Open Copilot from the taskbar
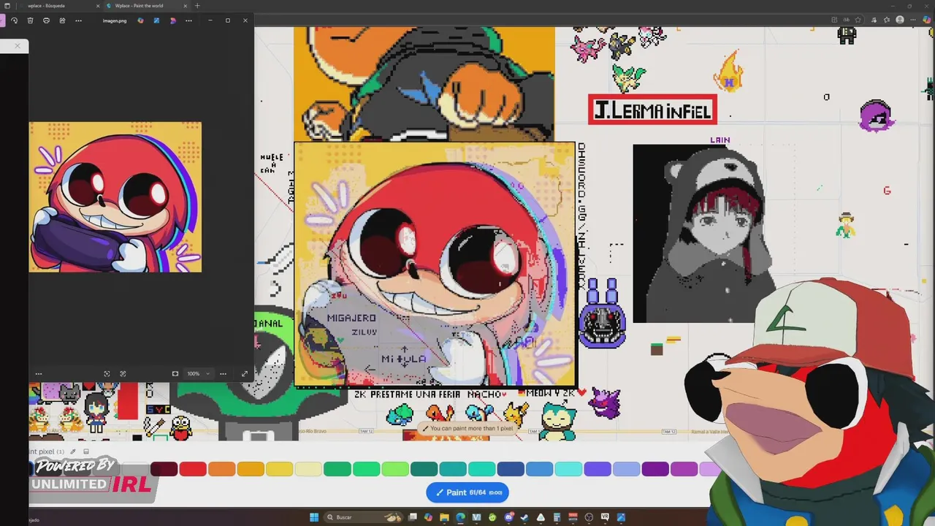This screenshot has width=935, height=526. point(428,517)
